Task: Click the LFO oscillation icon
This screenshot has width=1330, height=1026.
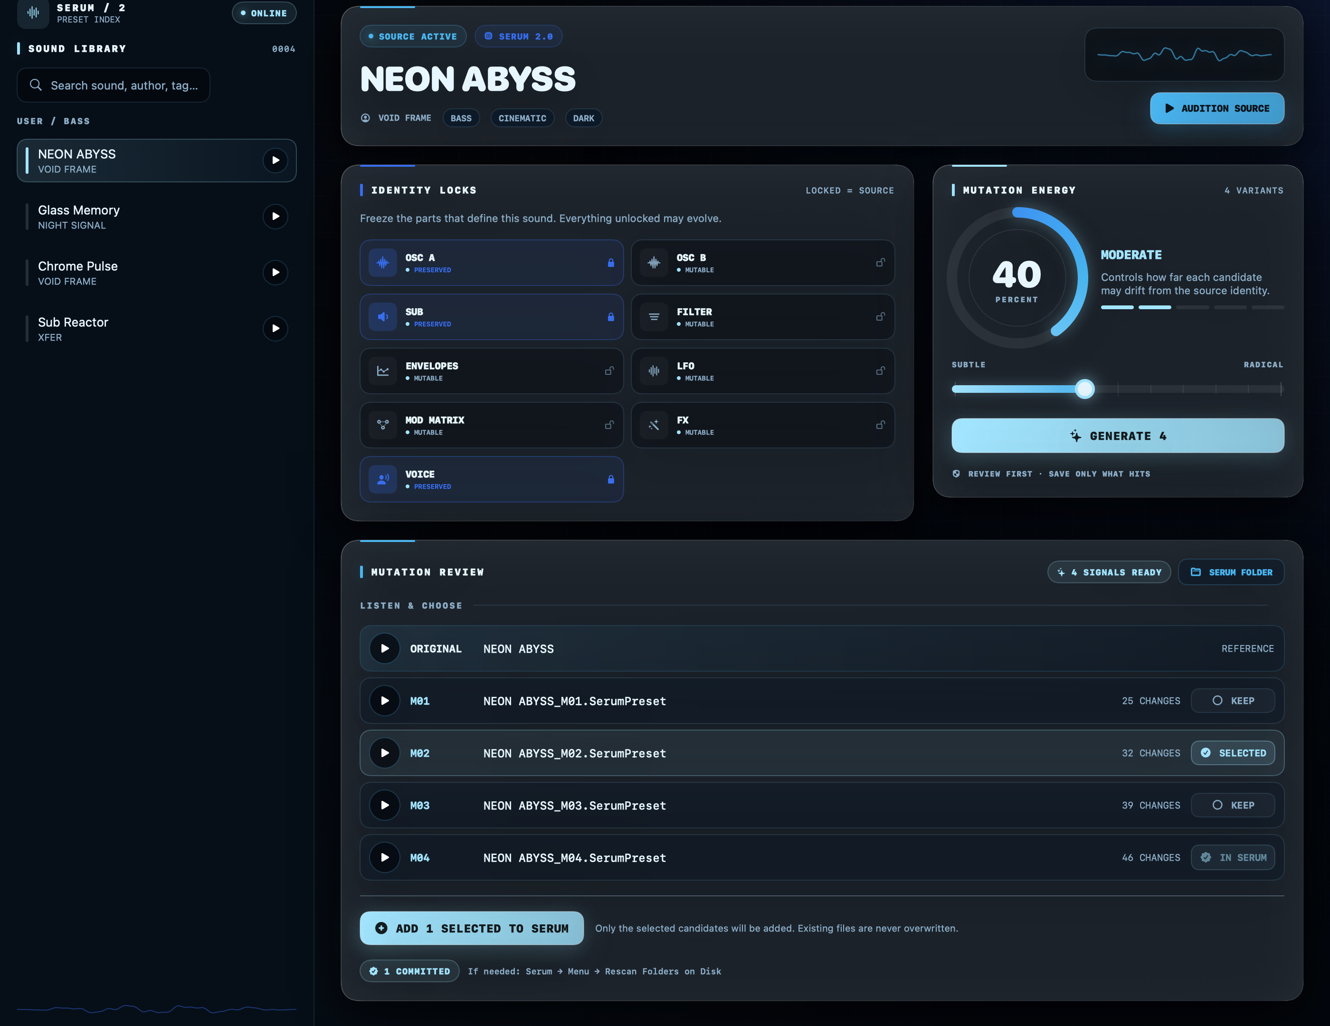Action: [654, 371]
